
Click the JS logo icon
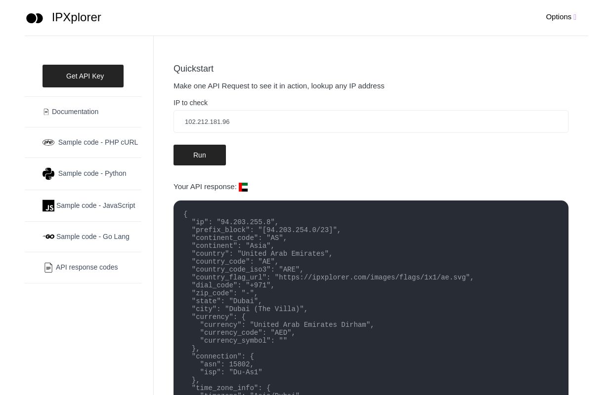tap(48, 206)
